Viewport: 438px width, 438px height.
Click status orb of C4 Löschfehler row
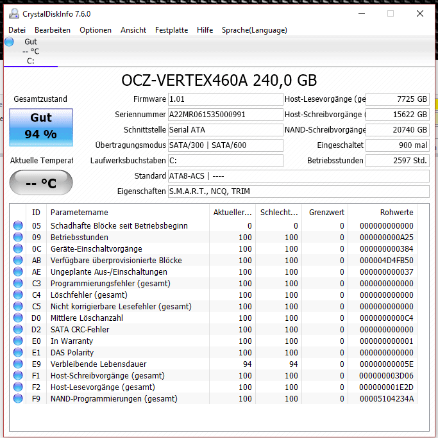(18, 295)
